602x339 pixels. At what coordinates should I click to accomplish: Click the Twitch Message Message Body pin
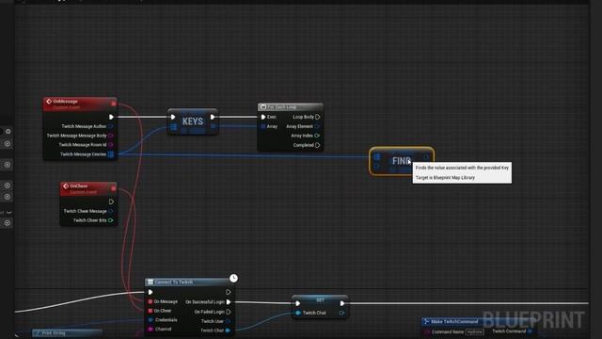111,136
